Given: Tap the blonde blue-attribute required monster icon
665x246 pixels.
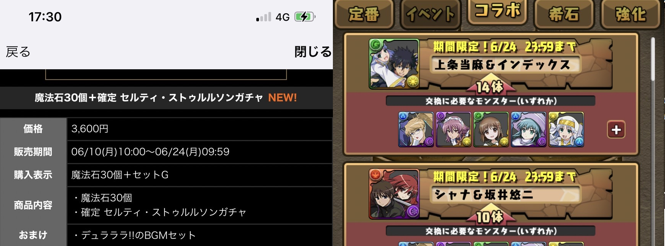Looking at the screenshot, I should tap(416, 129).
